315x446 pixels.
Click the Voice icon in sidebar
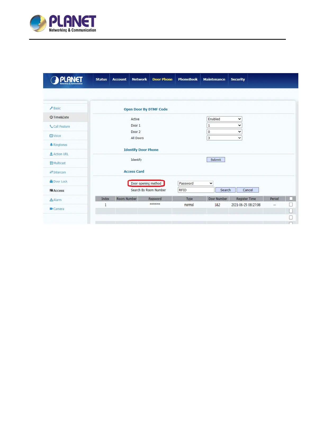click(x=51, y=136)
